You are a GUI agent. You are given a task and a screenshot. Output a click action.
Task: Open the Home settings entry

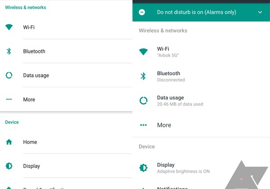[x=30, y=142]
